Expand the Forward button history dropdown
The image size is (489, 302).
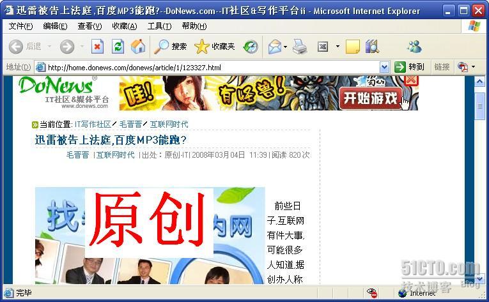82,47
